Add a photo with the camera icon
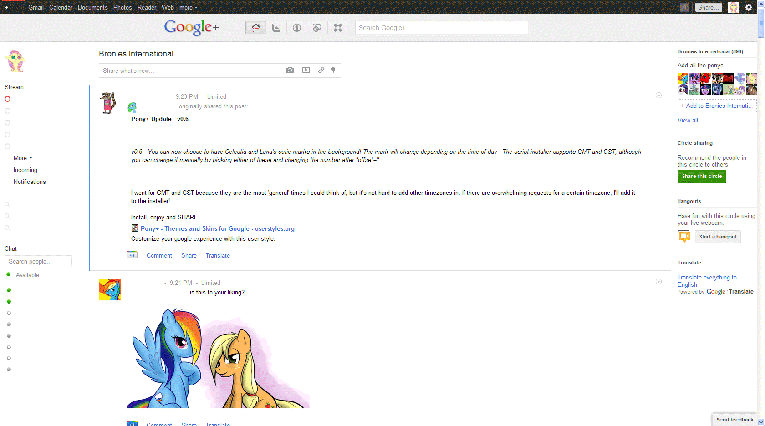This screenshot has width=765, height=426. click(290, 70)
